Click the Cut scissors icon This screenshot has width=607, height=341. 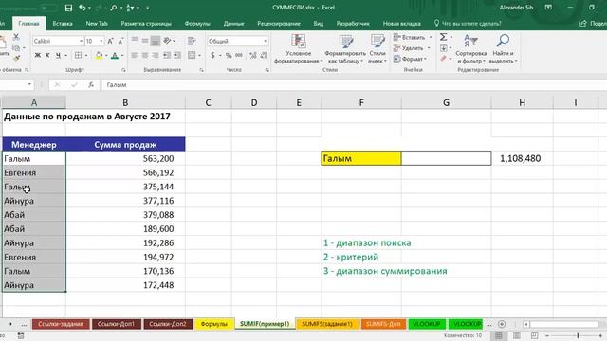click(x=16, y=37)
